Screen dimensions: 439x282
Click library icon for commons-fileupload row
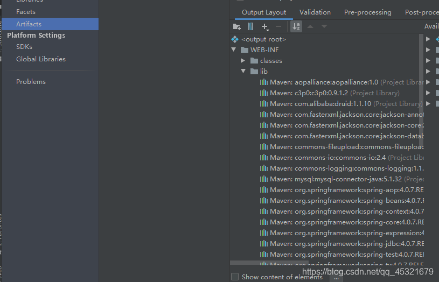pyautogui.click(x=264, y=147)
